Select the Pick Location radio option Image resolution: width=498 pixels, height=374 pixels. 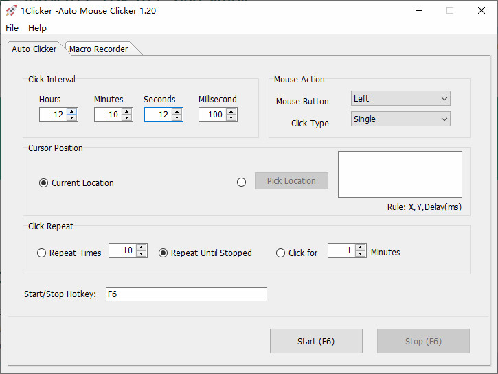tap(241, 183)
